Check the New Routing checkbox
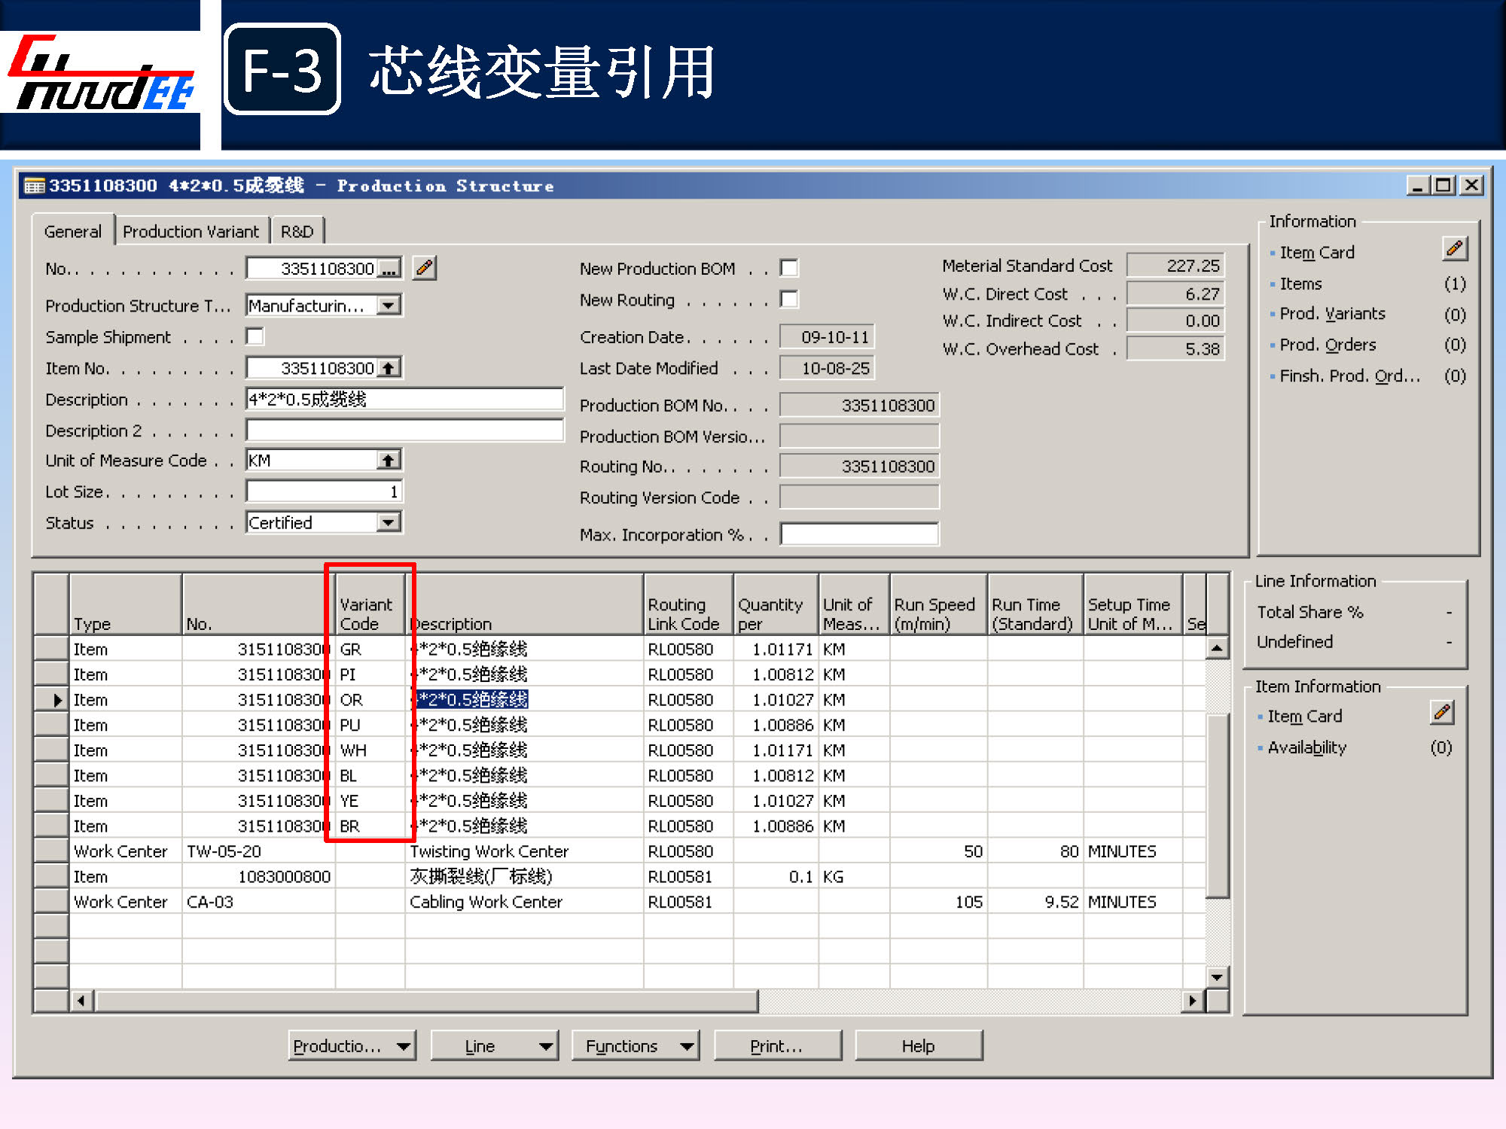 [x=789, y=300]
